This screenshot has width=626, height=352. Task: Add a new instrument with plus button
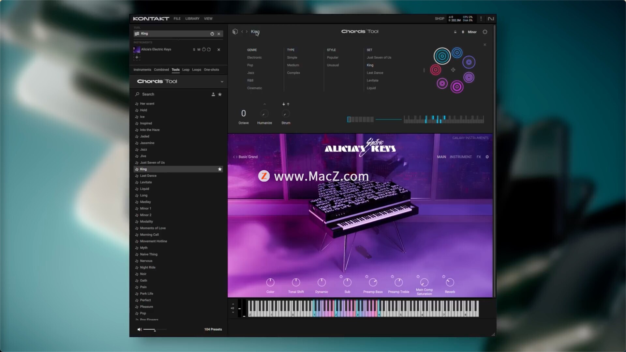pyautogui.click(x=137, y=57)
